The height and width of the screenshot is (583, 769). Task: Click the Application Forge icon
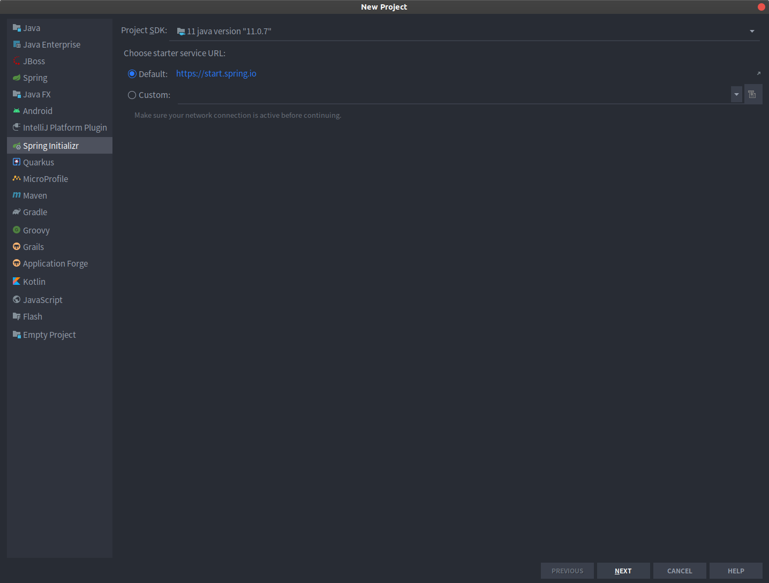(x=17, y=263)
